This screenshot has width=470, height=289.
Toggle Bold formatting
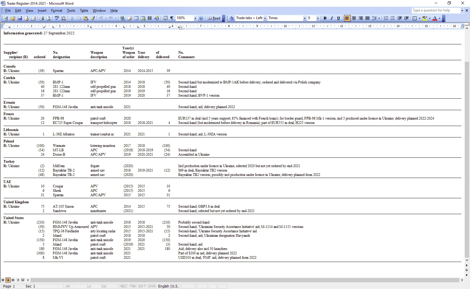[325, 18]
